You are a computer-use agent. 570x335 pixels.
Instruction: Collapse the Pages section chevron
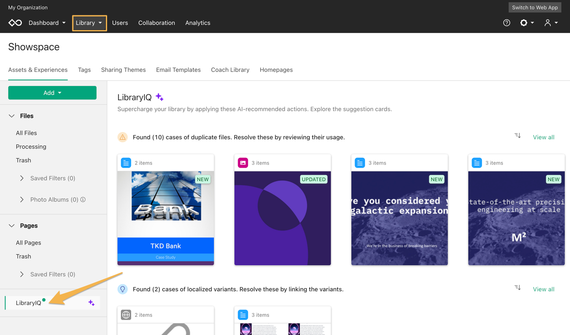[x=12, y=226]
